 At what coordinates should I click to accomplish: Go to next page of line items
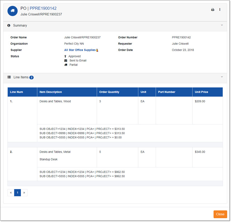(x=24, y=192)
